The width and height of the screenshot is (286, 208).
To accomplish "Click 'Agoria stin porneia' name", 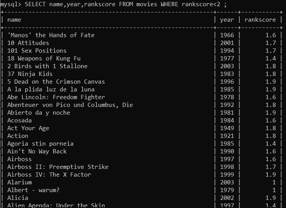I will click(x=40, y=143).
